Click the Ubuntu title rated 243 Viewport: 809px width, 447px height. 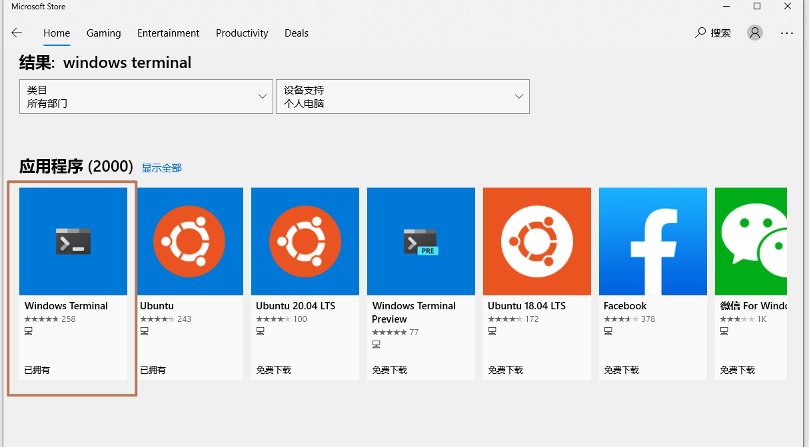pyautogui.click(x=157, y=306)
